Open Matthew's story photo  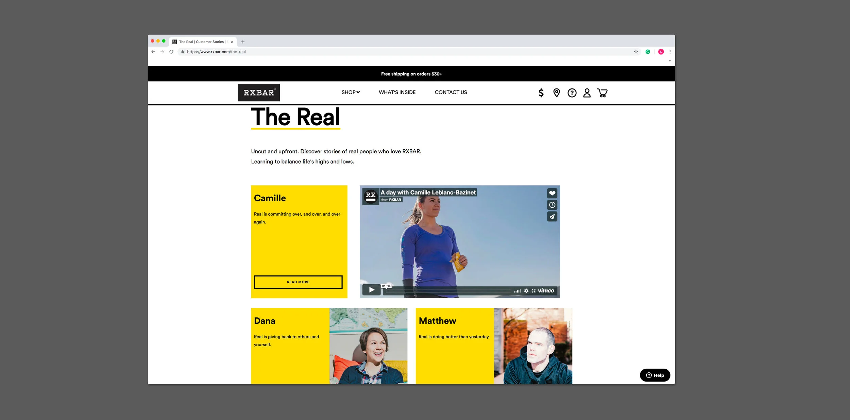tap(533, 346)
